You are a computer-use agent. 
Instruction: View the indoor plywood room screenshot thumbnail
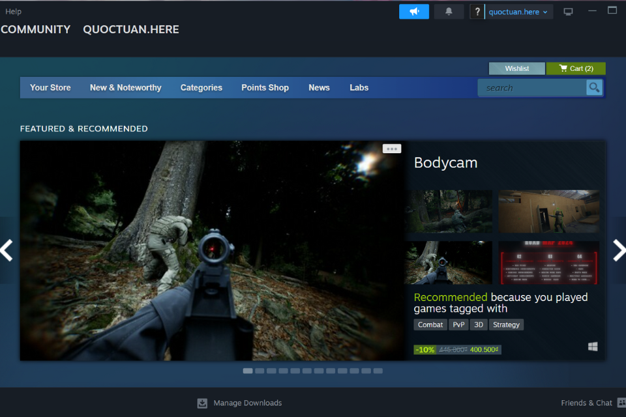coord(548,212)
